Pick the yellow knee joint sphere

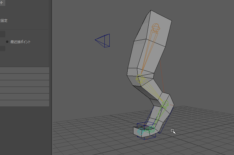pyautogui.click(x=140, y=79)
